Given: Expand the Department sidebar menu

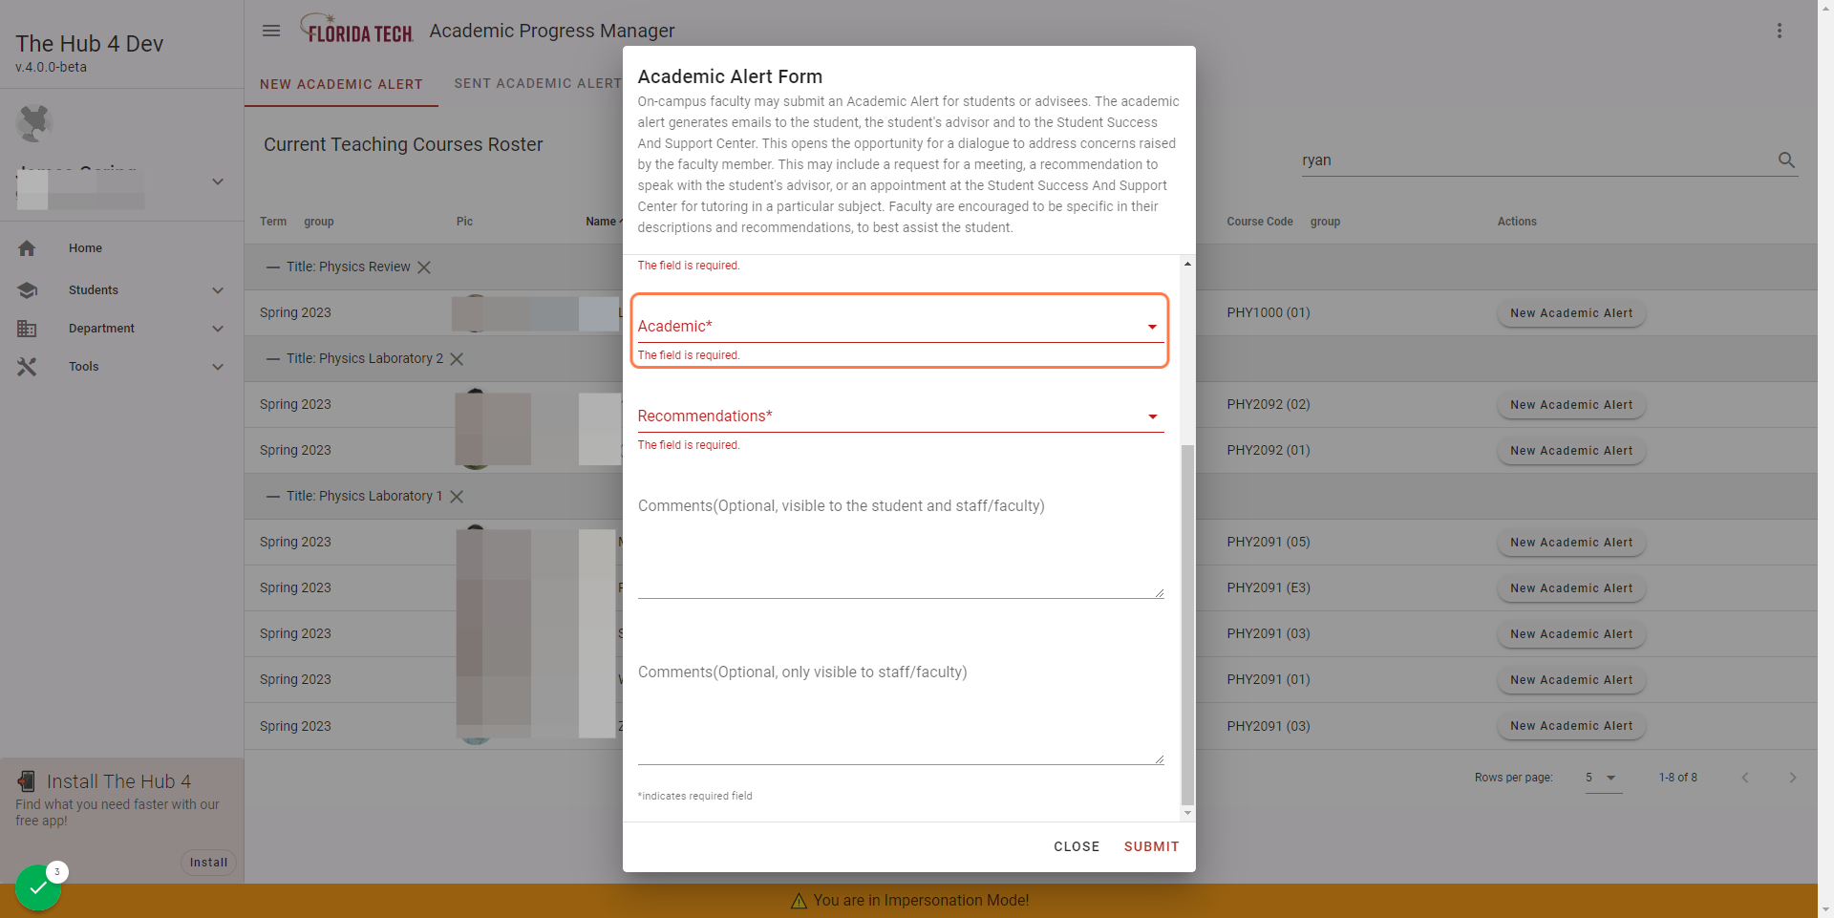Looking at the screenshot, I should [218, 329].
